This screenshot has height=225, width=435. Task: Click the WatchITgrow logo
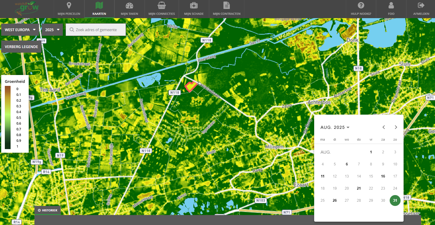pyautogui.click(x=27, y=8)
